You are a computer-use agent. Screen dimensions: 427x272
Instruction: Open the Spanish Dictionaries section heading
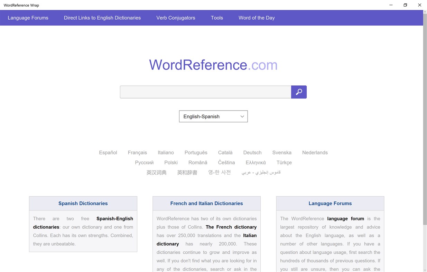point(83,203)
